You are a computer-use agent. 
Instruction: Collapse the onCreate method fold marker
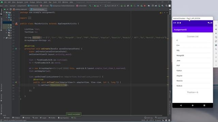pyautogui.click(x=19, y=49)
